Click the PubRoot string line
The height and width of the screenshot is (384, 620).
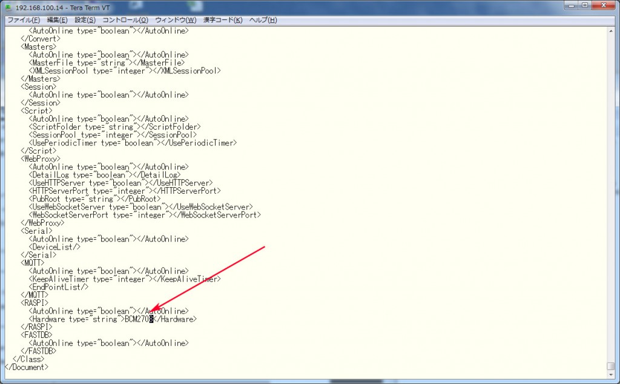click(x=94, y=199)
